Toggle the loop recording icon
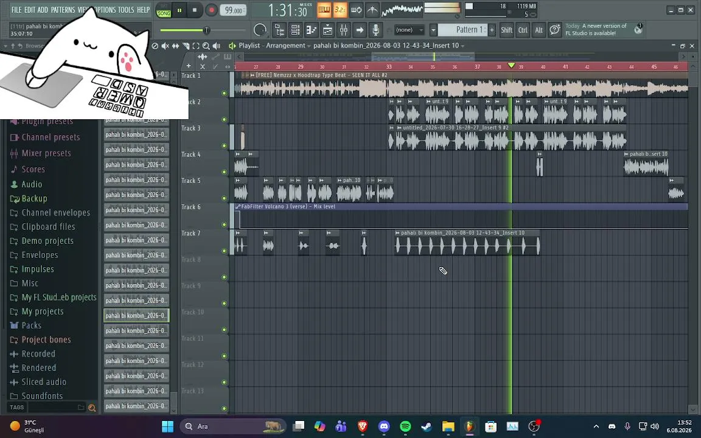The height and width of the screenshot is (438, 701). click(x=357, y=9)
